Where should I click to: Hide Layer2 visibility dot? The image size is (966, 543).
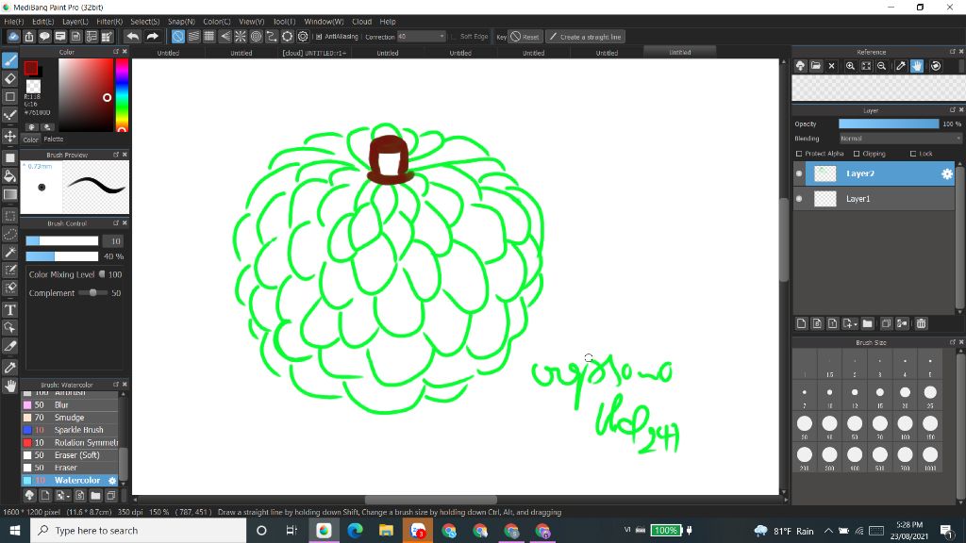pyautogui.click(x=799, y=173)
